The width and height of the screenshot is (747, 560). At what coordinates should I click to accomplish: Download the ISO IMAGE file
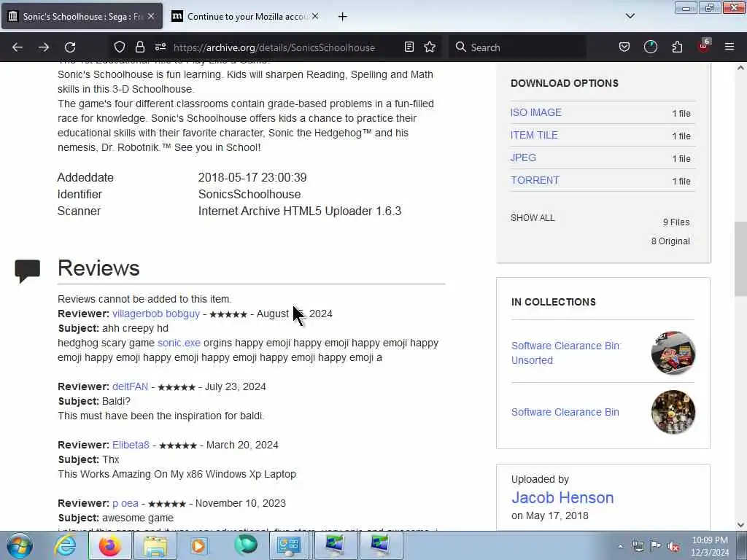point(536,112)
